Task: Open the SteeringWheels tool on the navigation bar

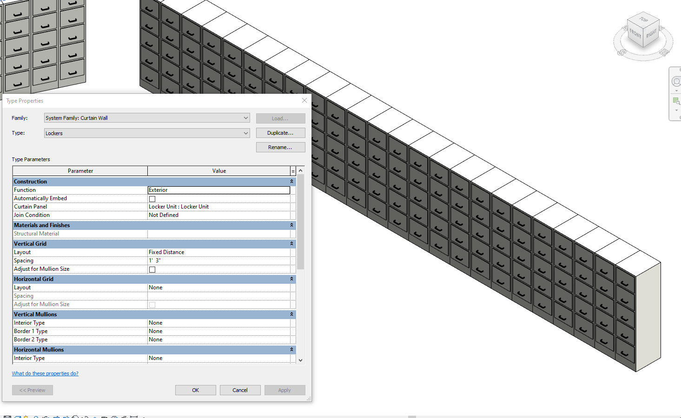Action: [x=677, y=81]
